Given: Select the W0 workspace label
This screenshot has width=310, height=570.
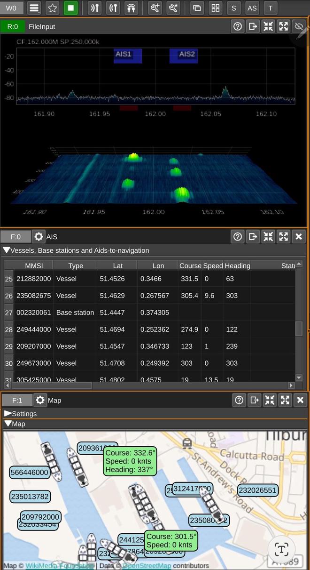Looking at the screenshot, I should pyautogui.click(x=11, y=8).
